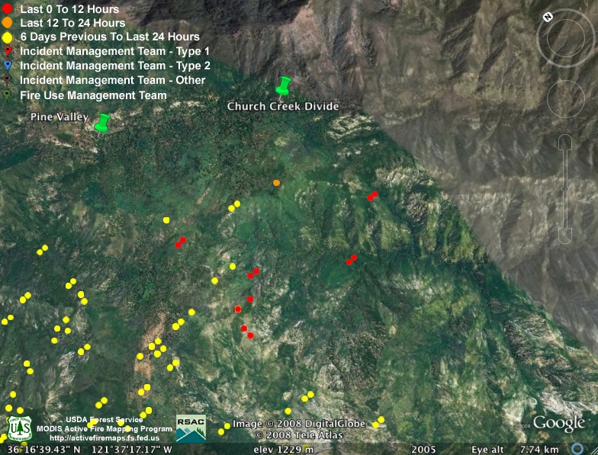
Task: Click the orange fire detection dot on map
Action: click(276, 183)
